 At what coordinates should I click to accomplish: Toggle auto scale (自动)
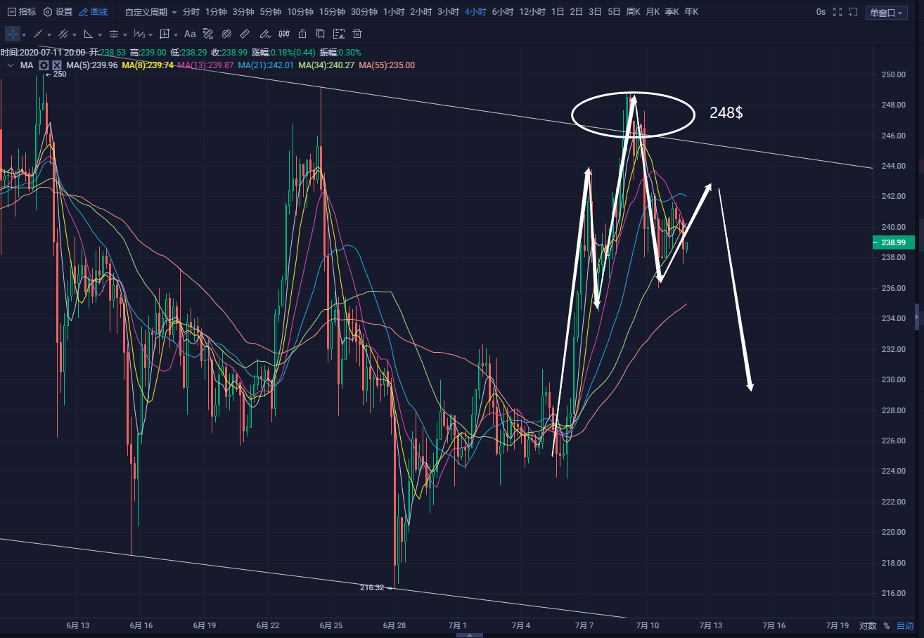(x=905, y=625)
